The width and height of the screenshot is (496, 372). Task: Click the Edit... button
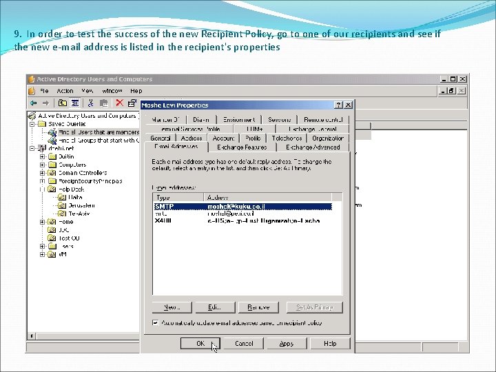(215, 307)
